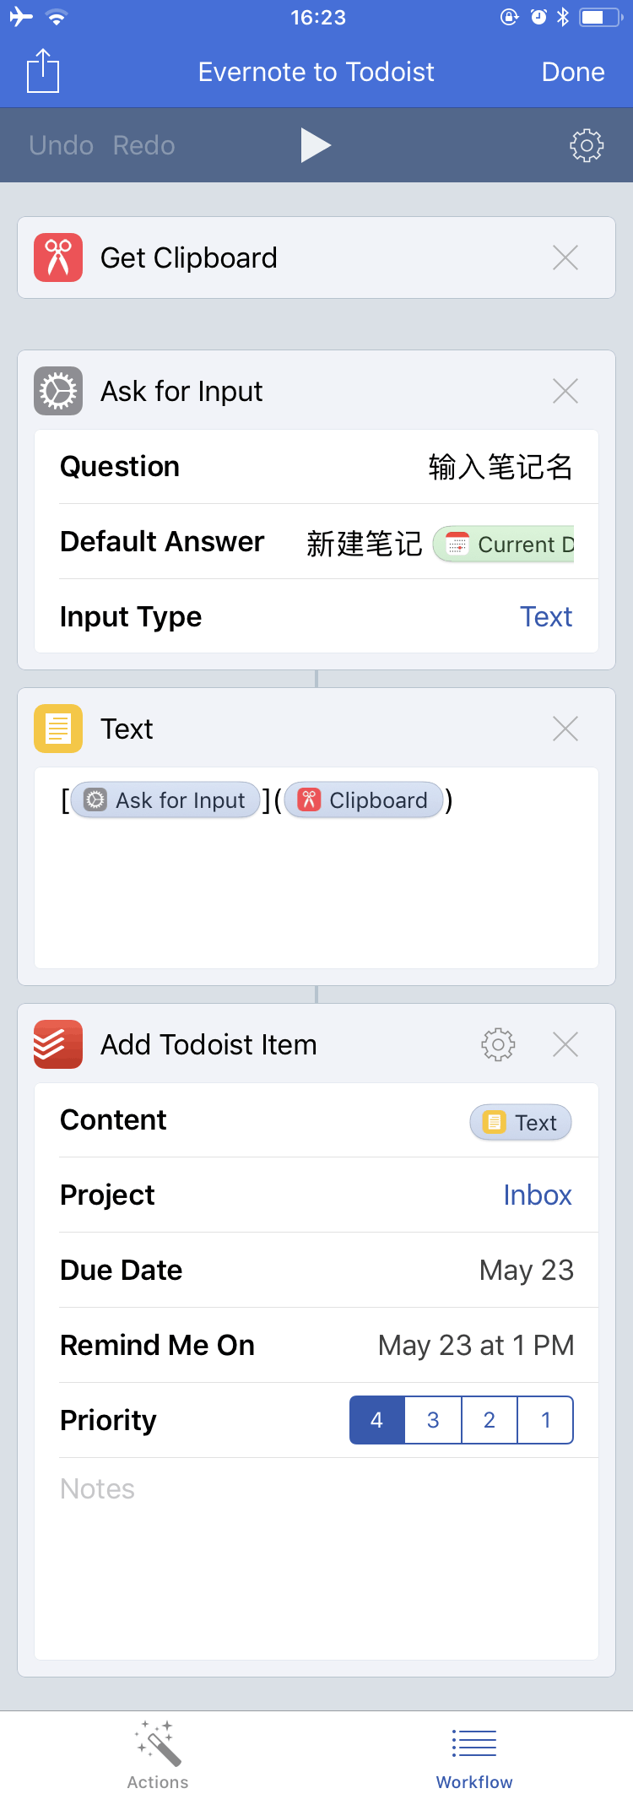Choose a different project than Inbox
The width and height of the screenshot is (633, 1794).
click(x=537, y=1195)
